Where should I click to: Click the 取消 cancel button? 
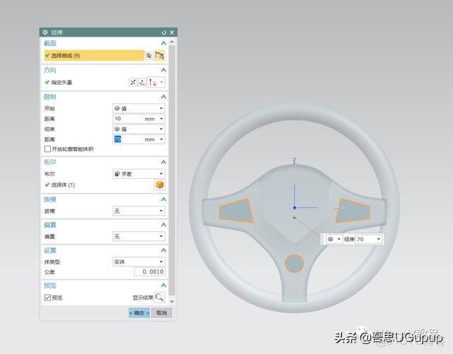[161, 313]
